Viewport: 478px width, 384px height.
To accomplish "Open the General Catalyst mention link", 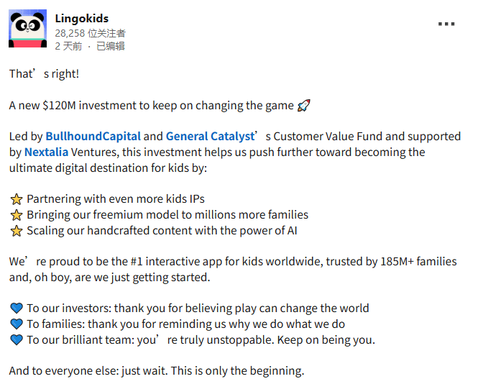I will tap(210, 136).
